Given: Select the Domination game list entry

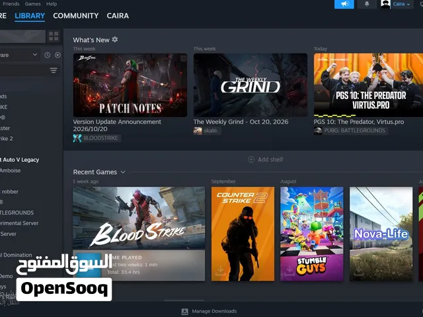Looking at the screenshot, I should pyautogui.click(x=16, y=255).
